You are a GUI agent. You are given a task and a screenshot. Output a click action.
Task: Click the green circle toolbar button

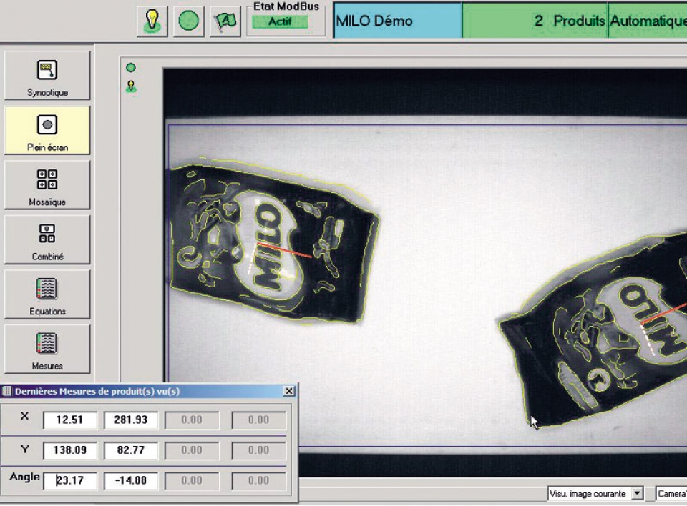[x=188, y=21]
